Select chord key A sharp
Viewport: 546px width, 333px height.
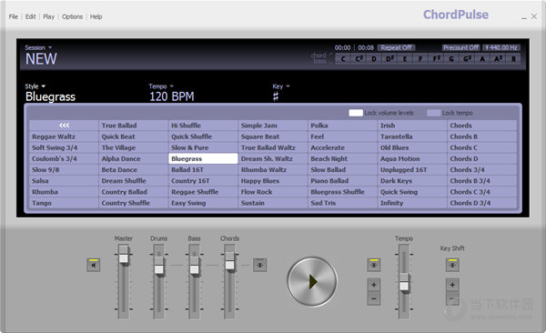(498, 59)
